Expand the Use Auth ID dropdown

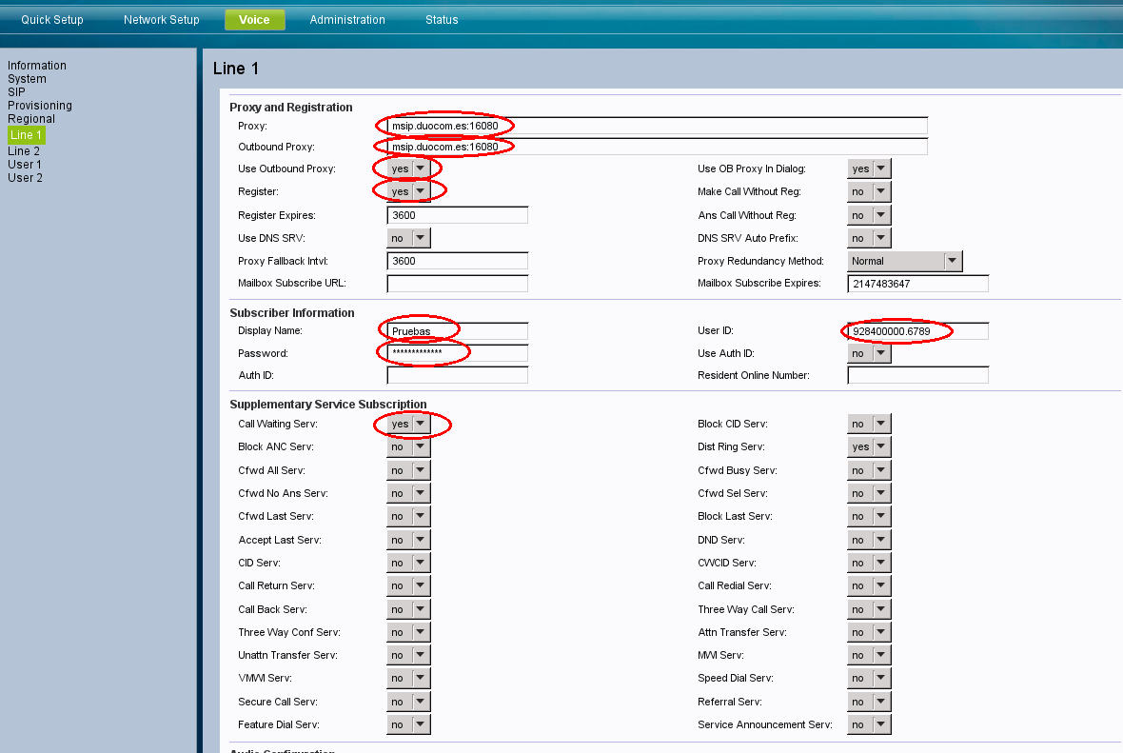[x=869, y=353]
